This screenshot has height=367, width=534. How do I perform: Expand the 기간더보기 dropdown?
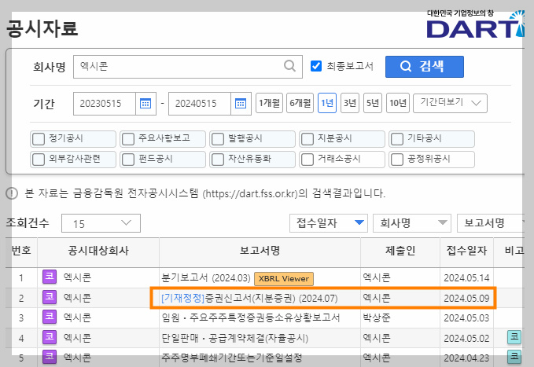450,103
